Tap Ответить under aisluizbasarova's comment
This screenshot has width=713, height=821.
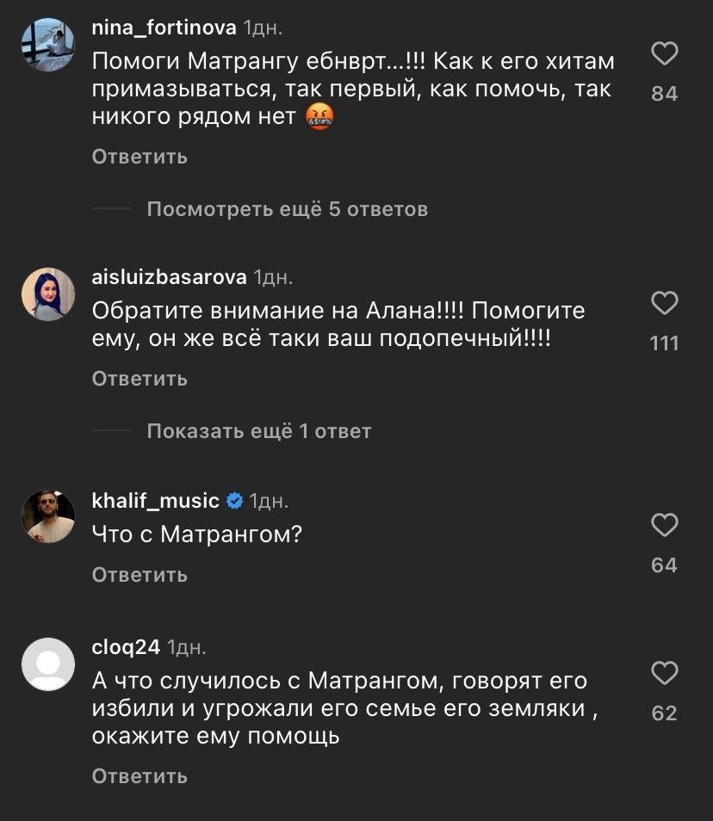pyautogui.click(x=139, y=377)
